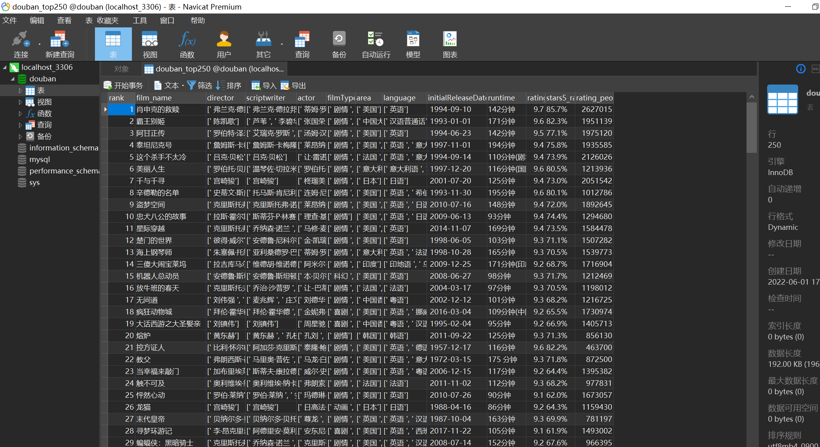Open the 视图 (View) toolbar icon
This screenshot has width=820, height=447.
(150, 44)
